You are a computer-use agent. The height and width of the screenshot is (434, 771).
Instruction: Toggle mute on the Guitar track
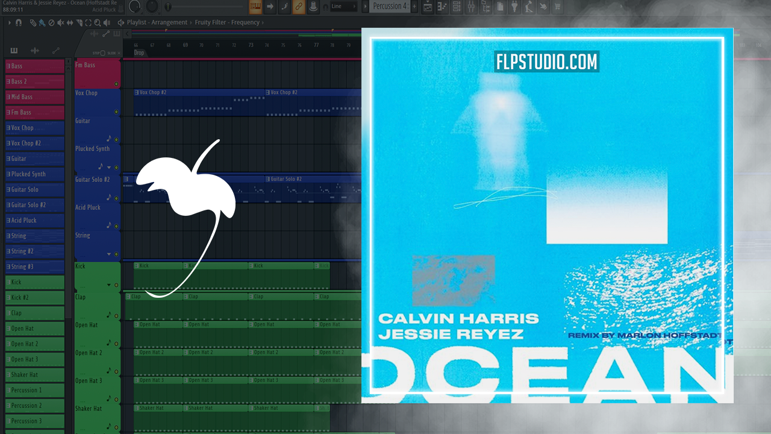click(116, 139)
